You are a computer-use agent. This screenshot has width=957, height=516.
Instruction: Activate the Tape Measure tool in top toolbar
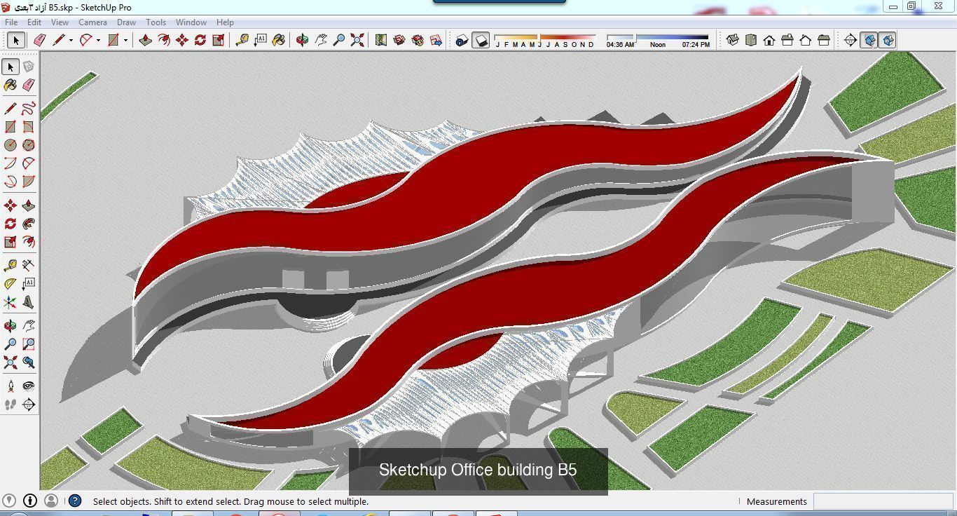tap(242, 40)
